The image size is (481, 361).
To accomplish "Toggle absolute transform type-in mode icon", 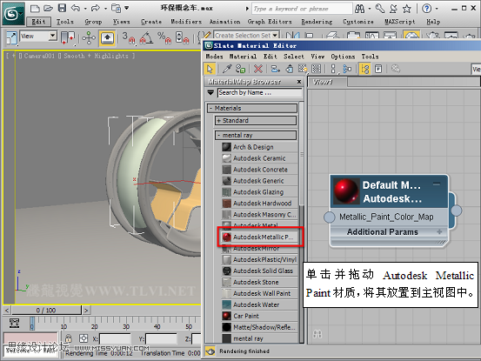I will point(84,338).
